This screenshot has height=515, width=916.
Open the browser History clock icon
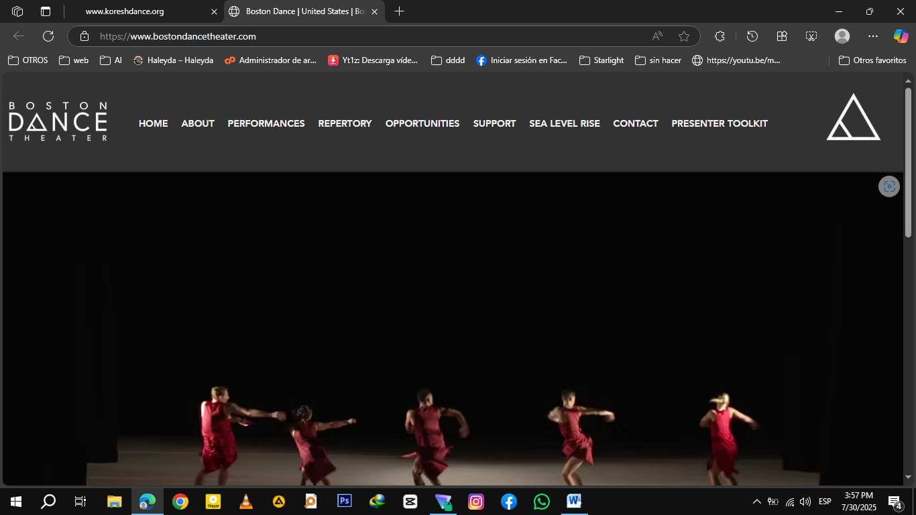pos(752,36)
